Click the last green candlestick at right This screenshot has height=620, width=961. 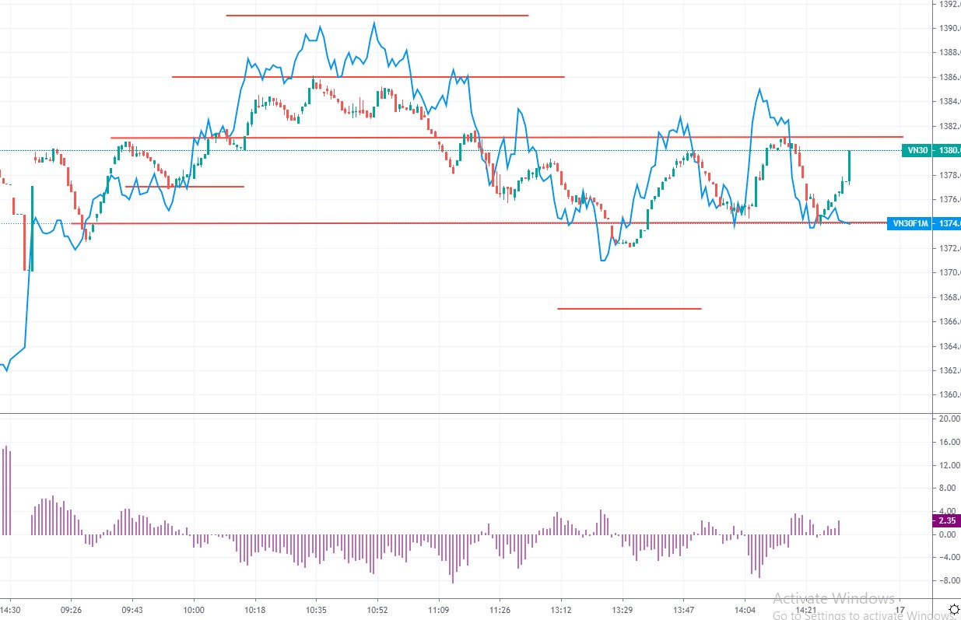pyautogui.click(x=849, y=166)
